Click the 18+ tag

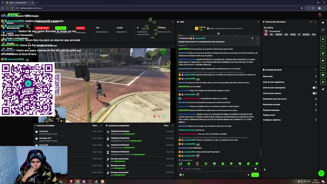(272, 34)
